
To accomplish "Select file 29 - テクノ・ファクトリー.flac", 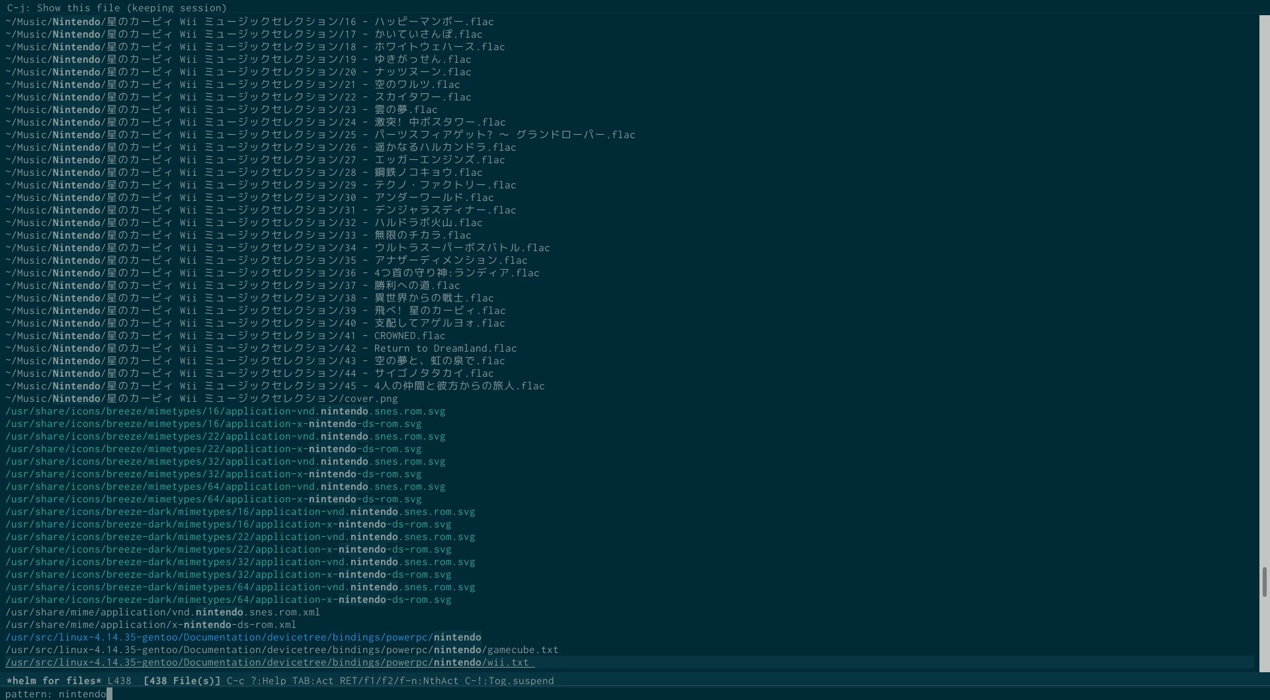I will pyautogui.click(x=261, y=185).
